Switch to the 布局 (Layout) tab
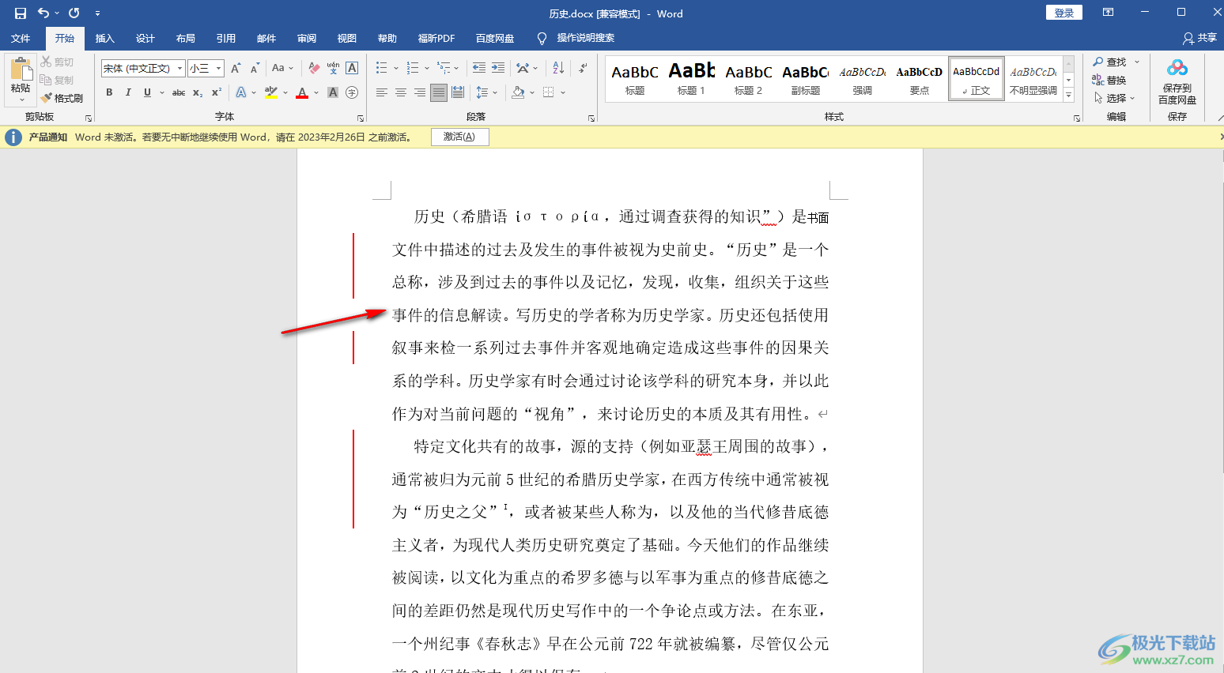This screenshot has width=1224, height=673. tap(186, 38)
